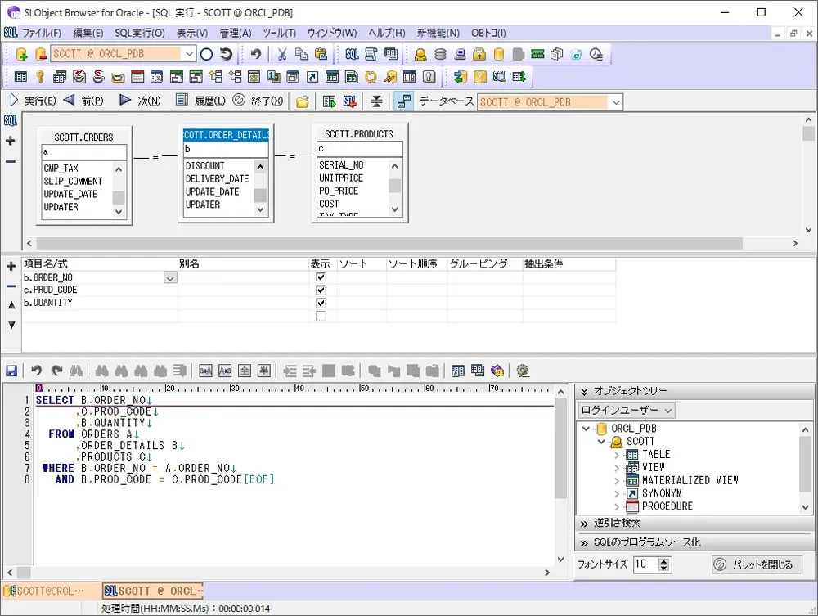Click the editor settings gear icon
818x616 pixels.
523,371
